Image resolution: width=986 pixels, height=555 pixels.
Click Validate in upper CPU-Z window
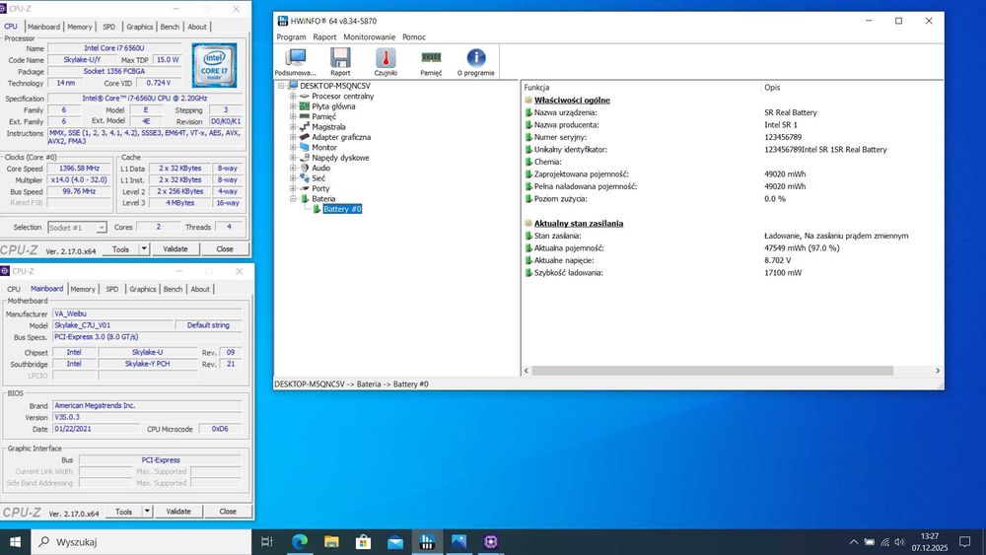[x=176, y=248]
